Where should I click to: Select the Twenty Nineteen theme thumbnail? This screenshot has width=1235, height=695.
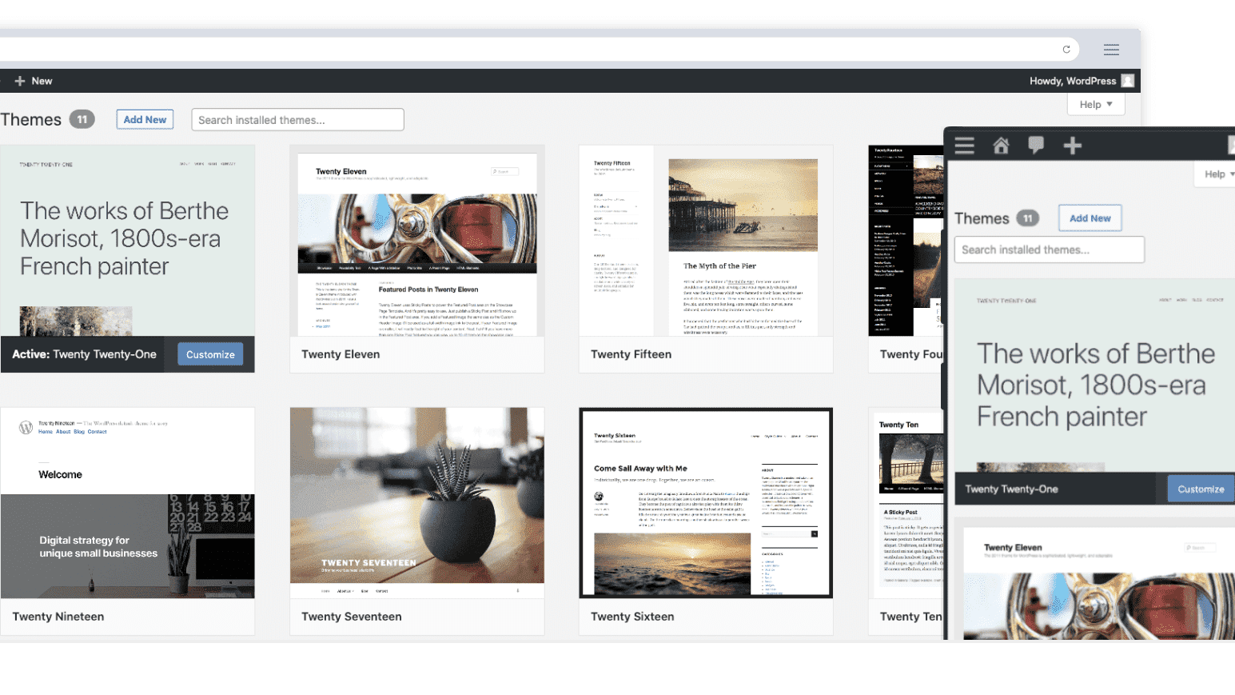128,503
